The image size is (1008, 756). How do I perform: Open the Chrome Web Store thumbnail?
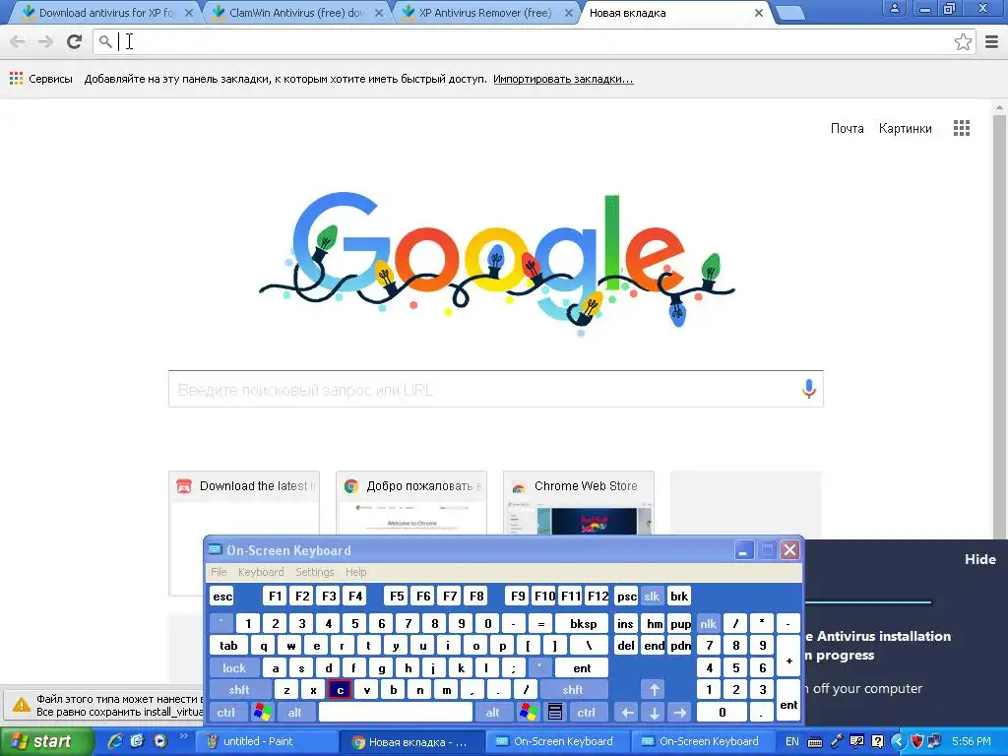(579, 503)
